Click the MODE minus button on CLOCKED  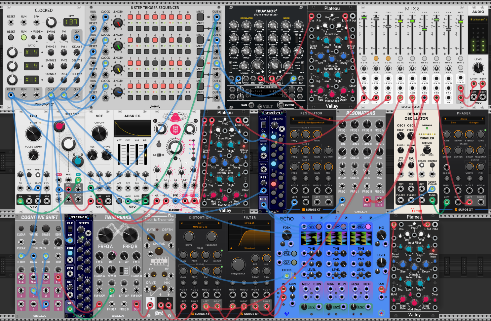[x=33, y=37]
